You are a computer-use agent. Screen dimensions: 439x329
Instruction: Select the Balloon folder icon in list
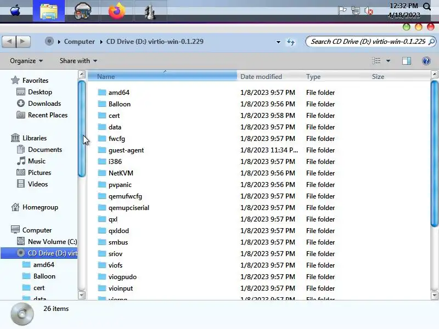point(102,104)
